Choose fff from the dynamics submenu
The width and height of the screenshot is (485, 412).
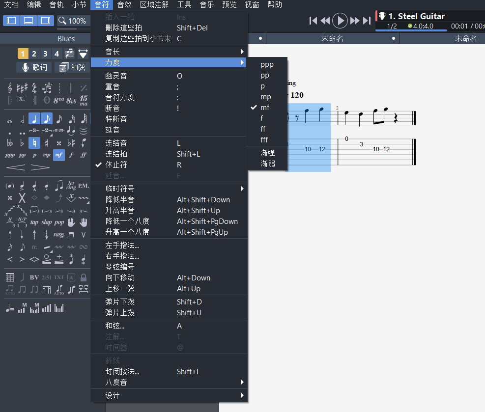264,139
